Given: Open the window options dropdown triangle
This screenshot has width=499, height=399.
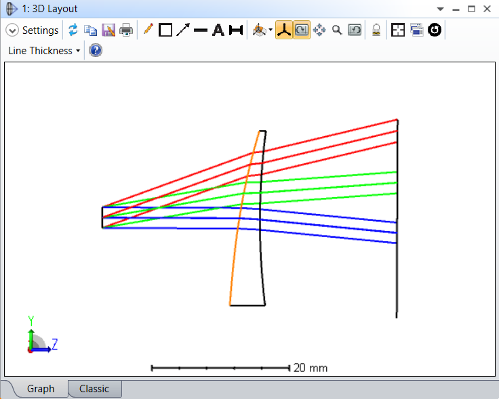Looking at the screenshot, I should [440, 9].
